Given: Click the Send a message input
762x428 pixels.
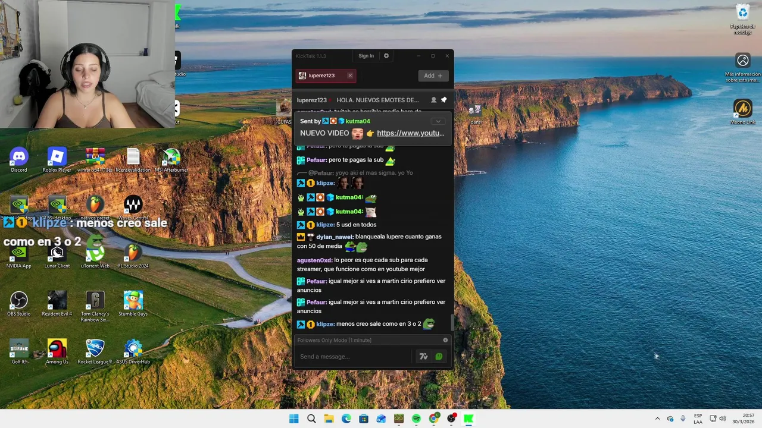Looking at the screenshot, I should point(354,357).
